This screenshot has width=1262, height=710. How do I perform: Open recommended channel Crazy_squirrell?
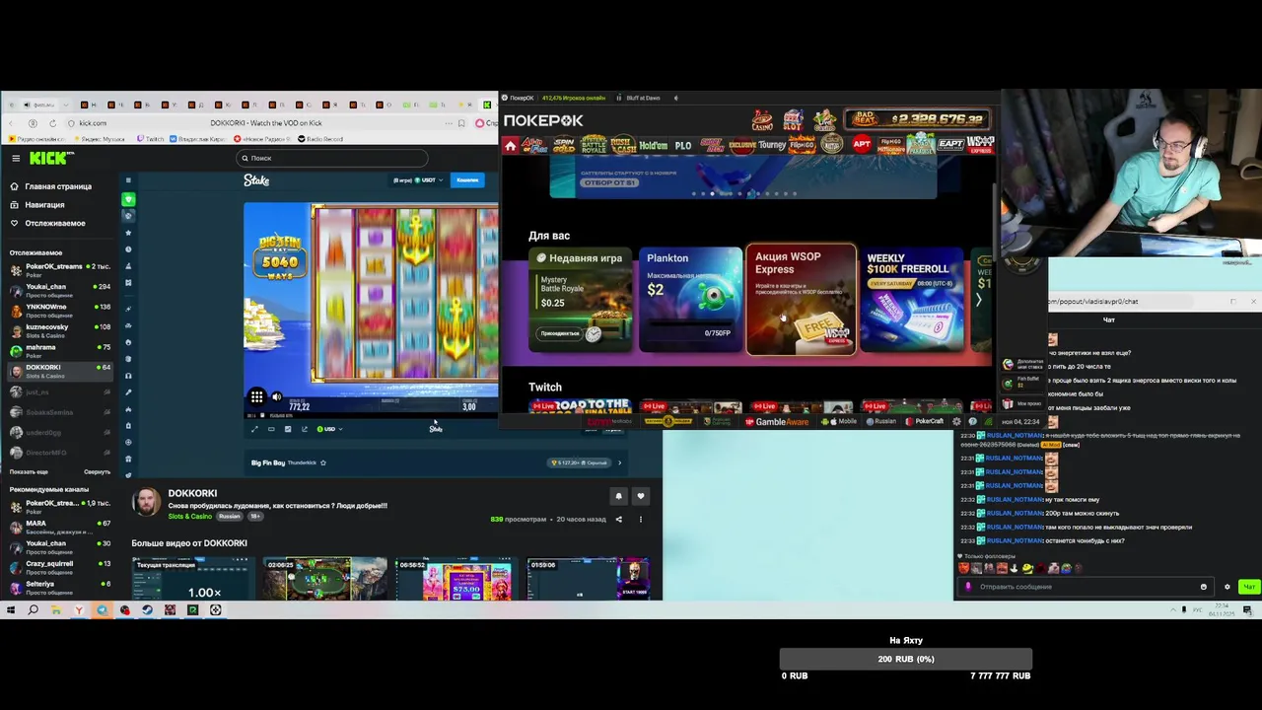click(x=61, y=566)
